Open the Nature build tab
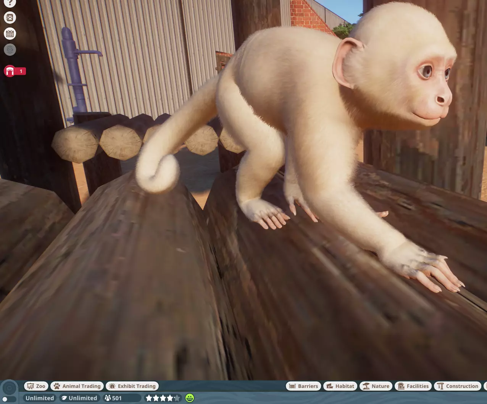 click(376, 386)
